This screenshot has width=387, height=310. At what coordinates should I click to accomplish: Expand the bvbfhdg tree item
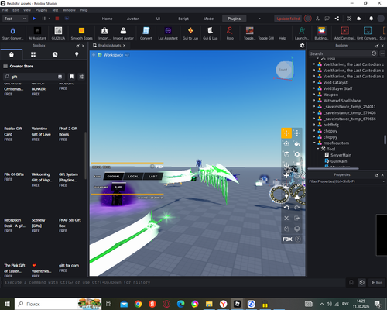[314, 125]
